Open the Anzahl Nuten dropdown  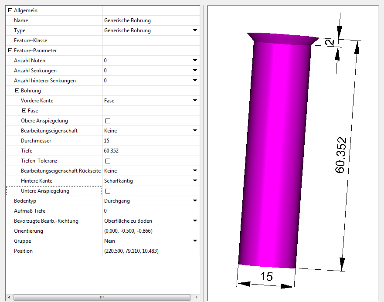tap(195, 61)
